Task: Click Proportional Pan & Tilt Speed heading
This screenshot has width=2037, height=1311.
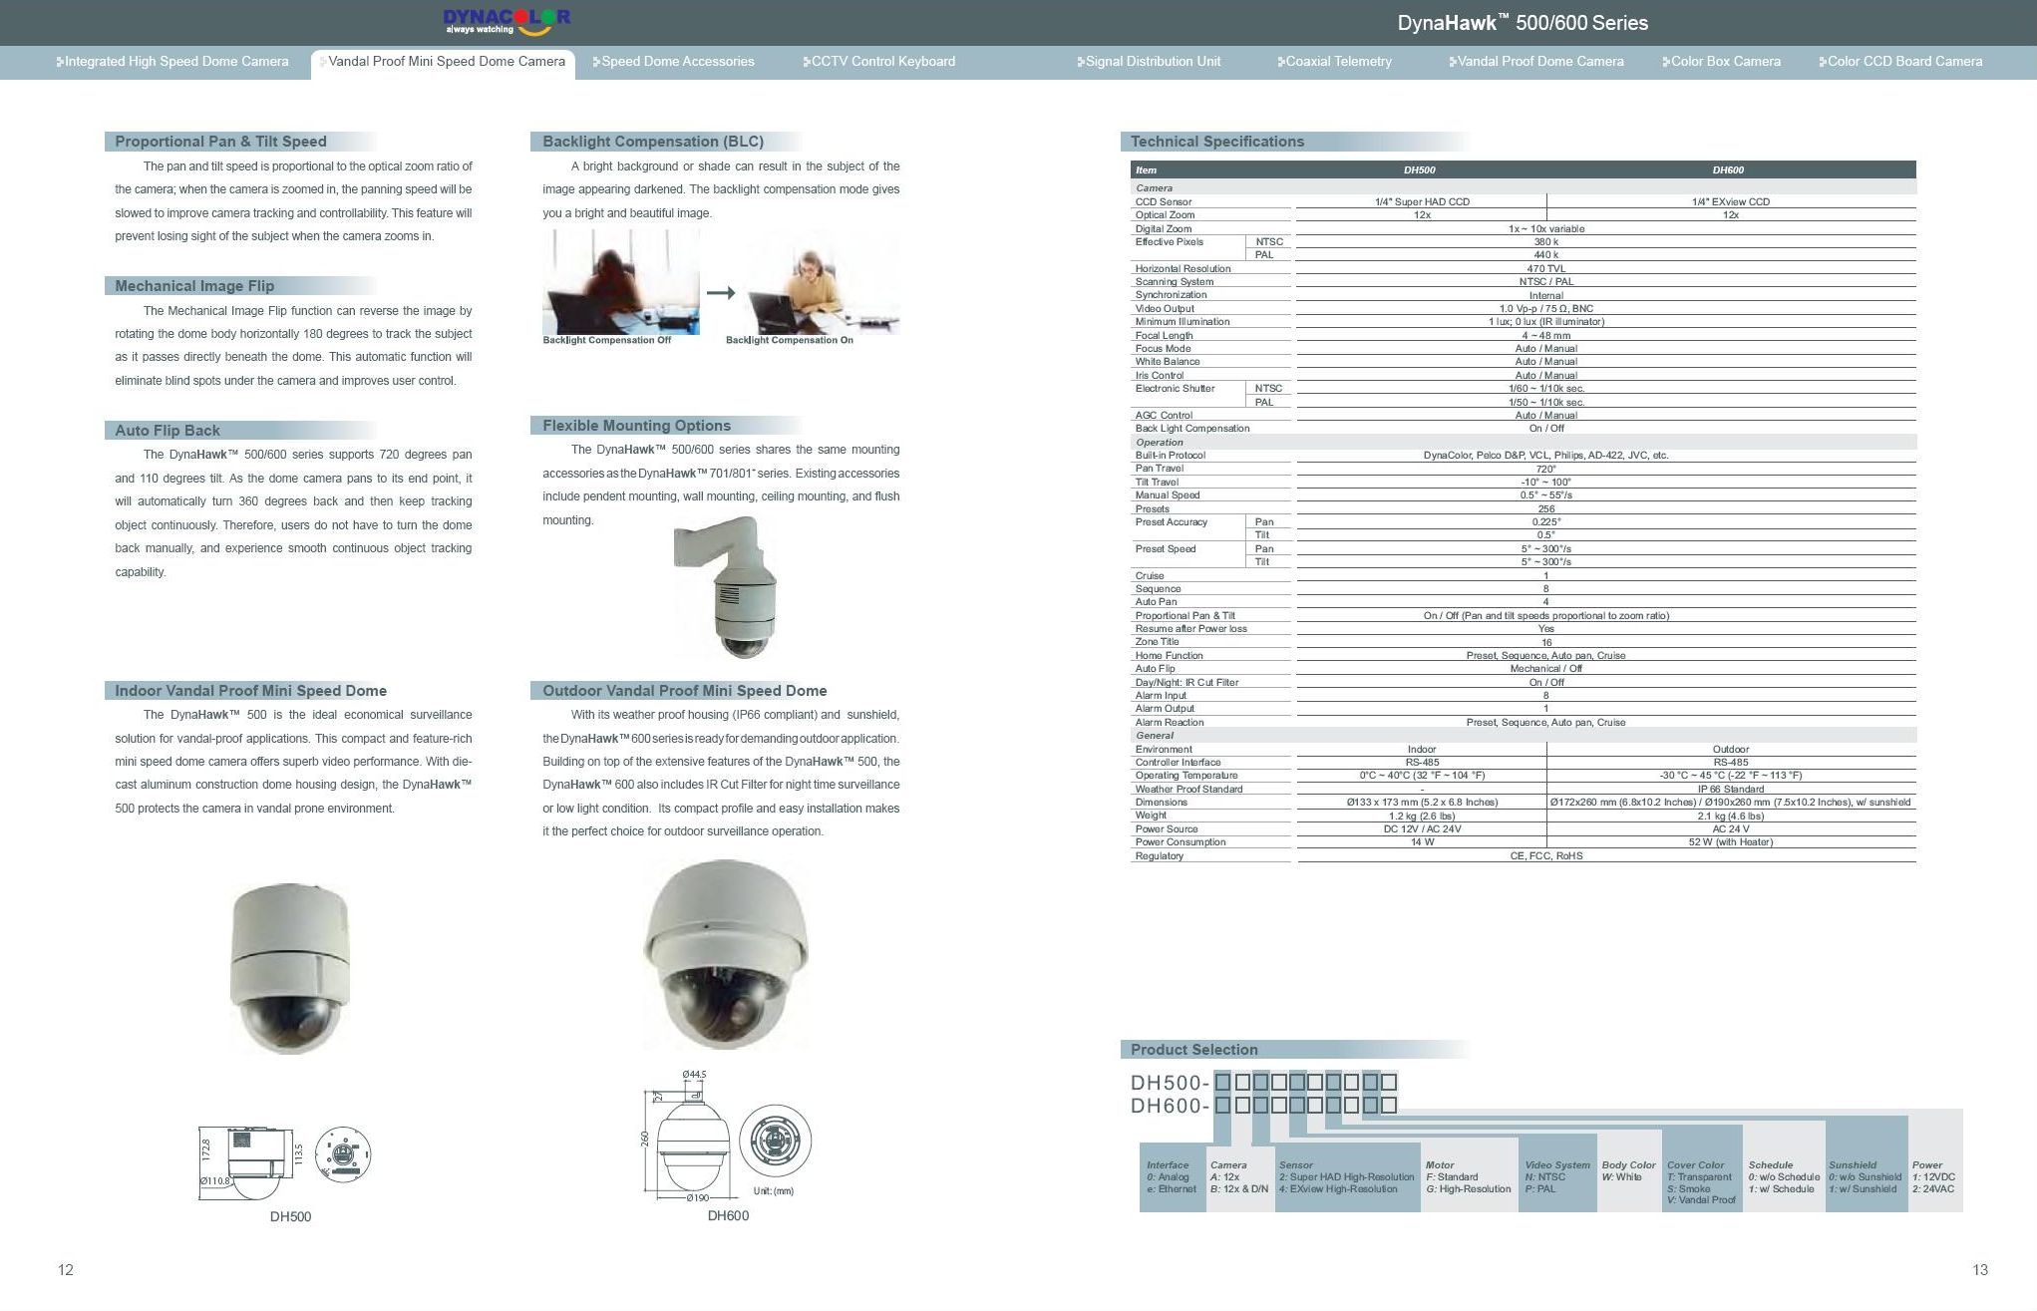Action: [220, 142]
